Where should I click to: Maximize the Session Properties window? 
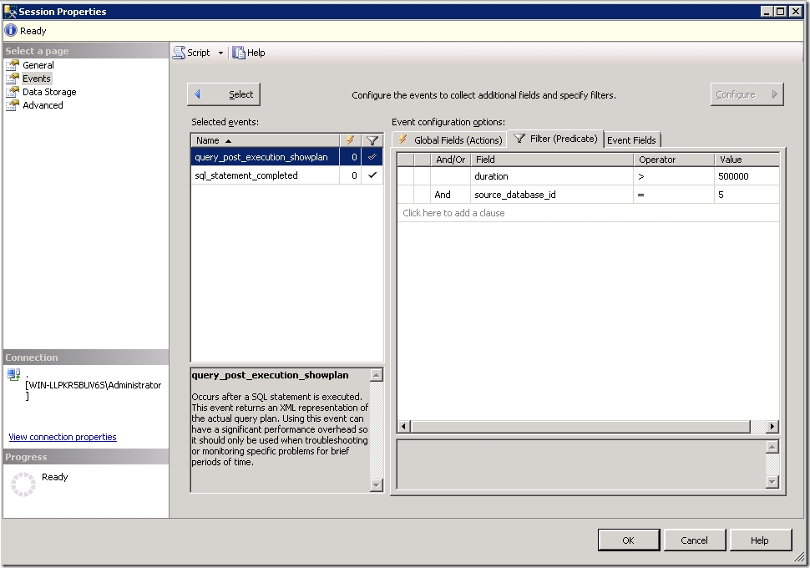point(781,12)
